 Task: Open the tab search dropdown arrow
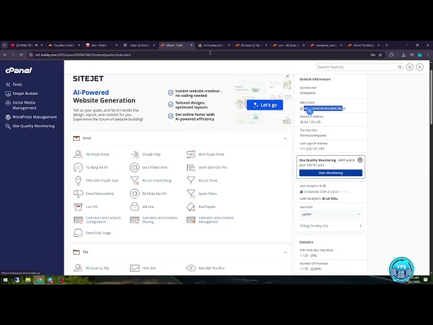coord(5,45)
